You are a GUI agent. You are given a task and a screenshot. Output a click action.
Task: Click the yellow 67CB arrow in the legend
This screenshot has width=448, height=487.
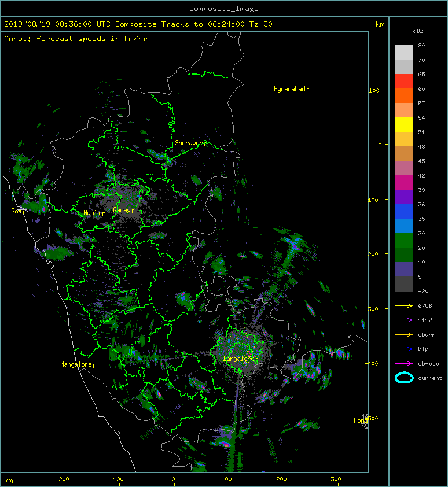(x=404, y=305)
